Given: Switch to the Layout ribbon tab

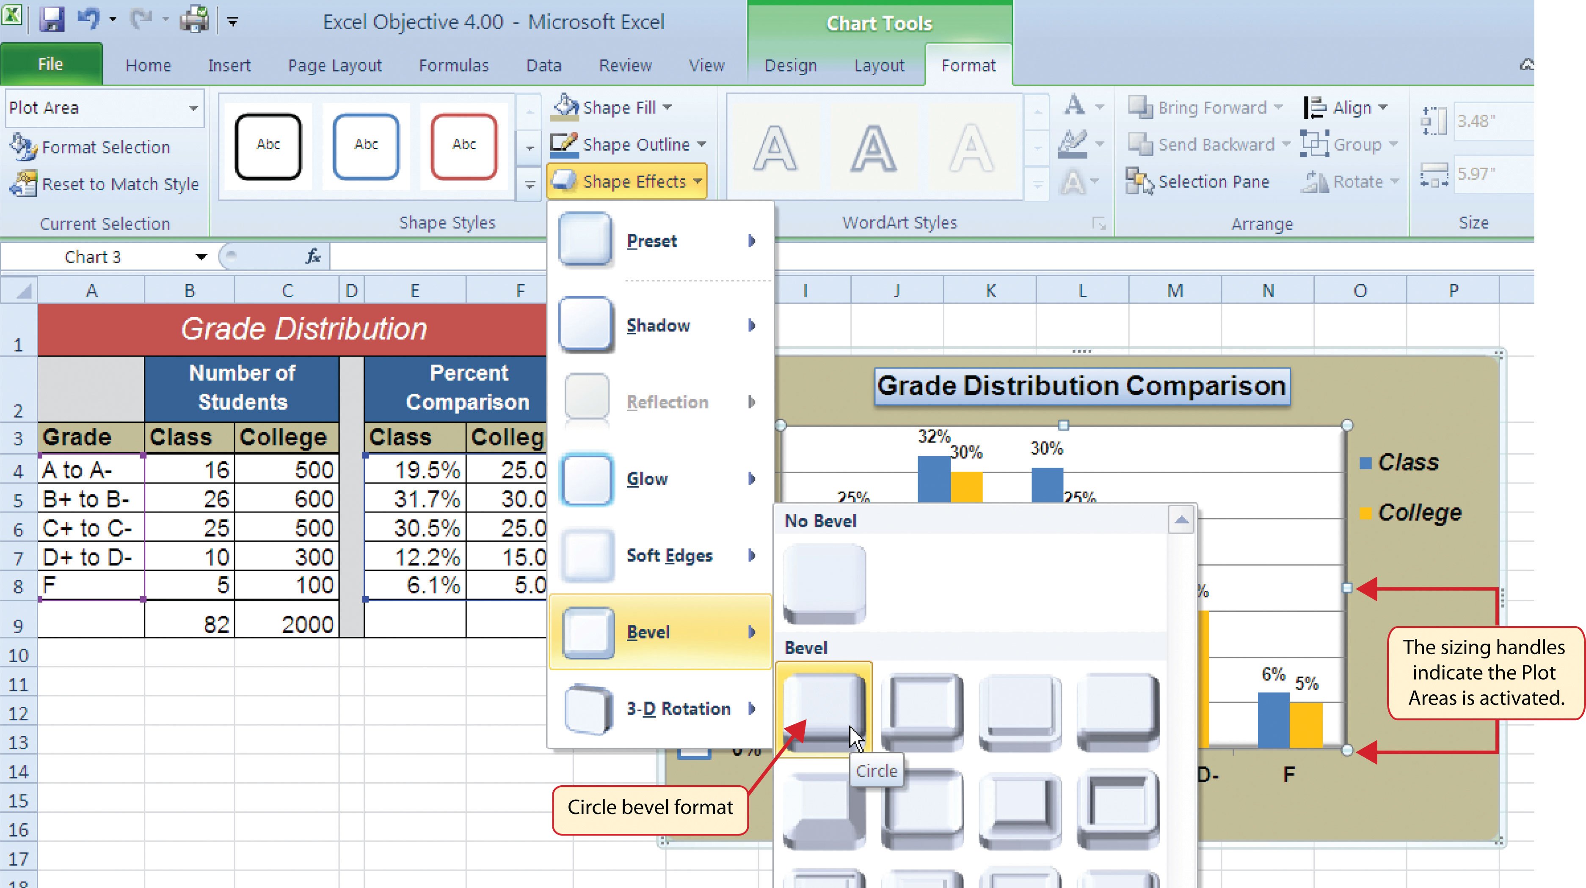Looking at the screenshot, I should [x=879, y=65].
